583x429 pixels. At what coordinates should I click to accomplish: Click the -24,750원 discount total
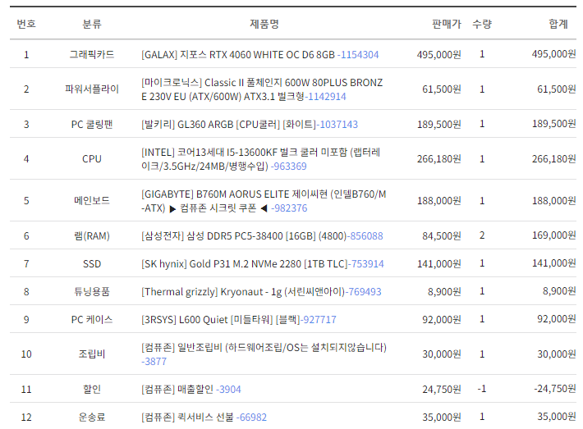[555, 389]
